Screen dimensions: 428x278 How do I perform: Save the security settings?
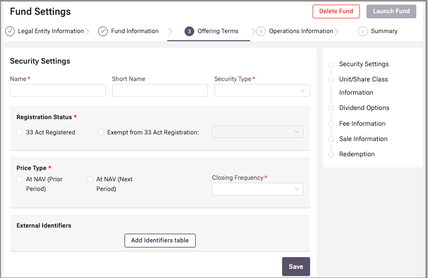click(x=296, y=266)
